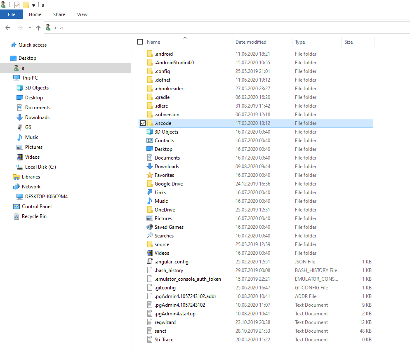This screenshot has width=410, height=357.
Task: Click Documents icon in navigation pane
Action: coord(20,108)
